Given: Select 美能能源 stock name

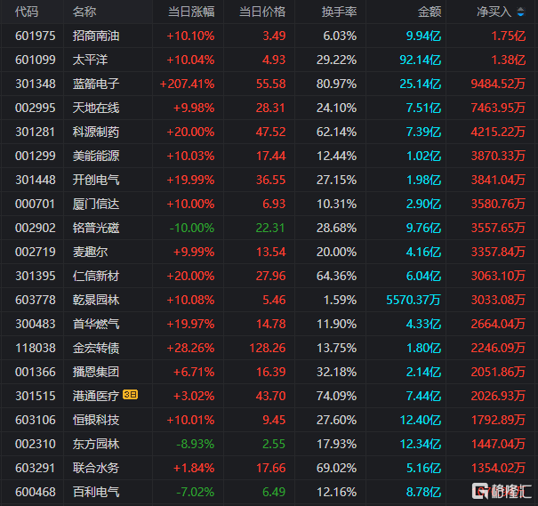Looking at the screenshot, I should coord(96,156).
